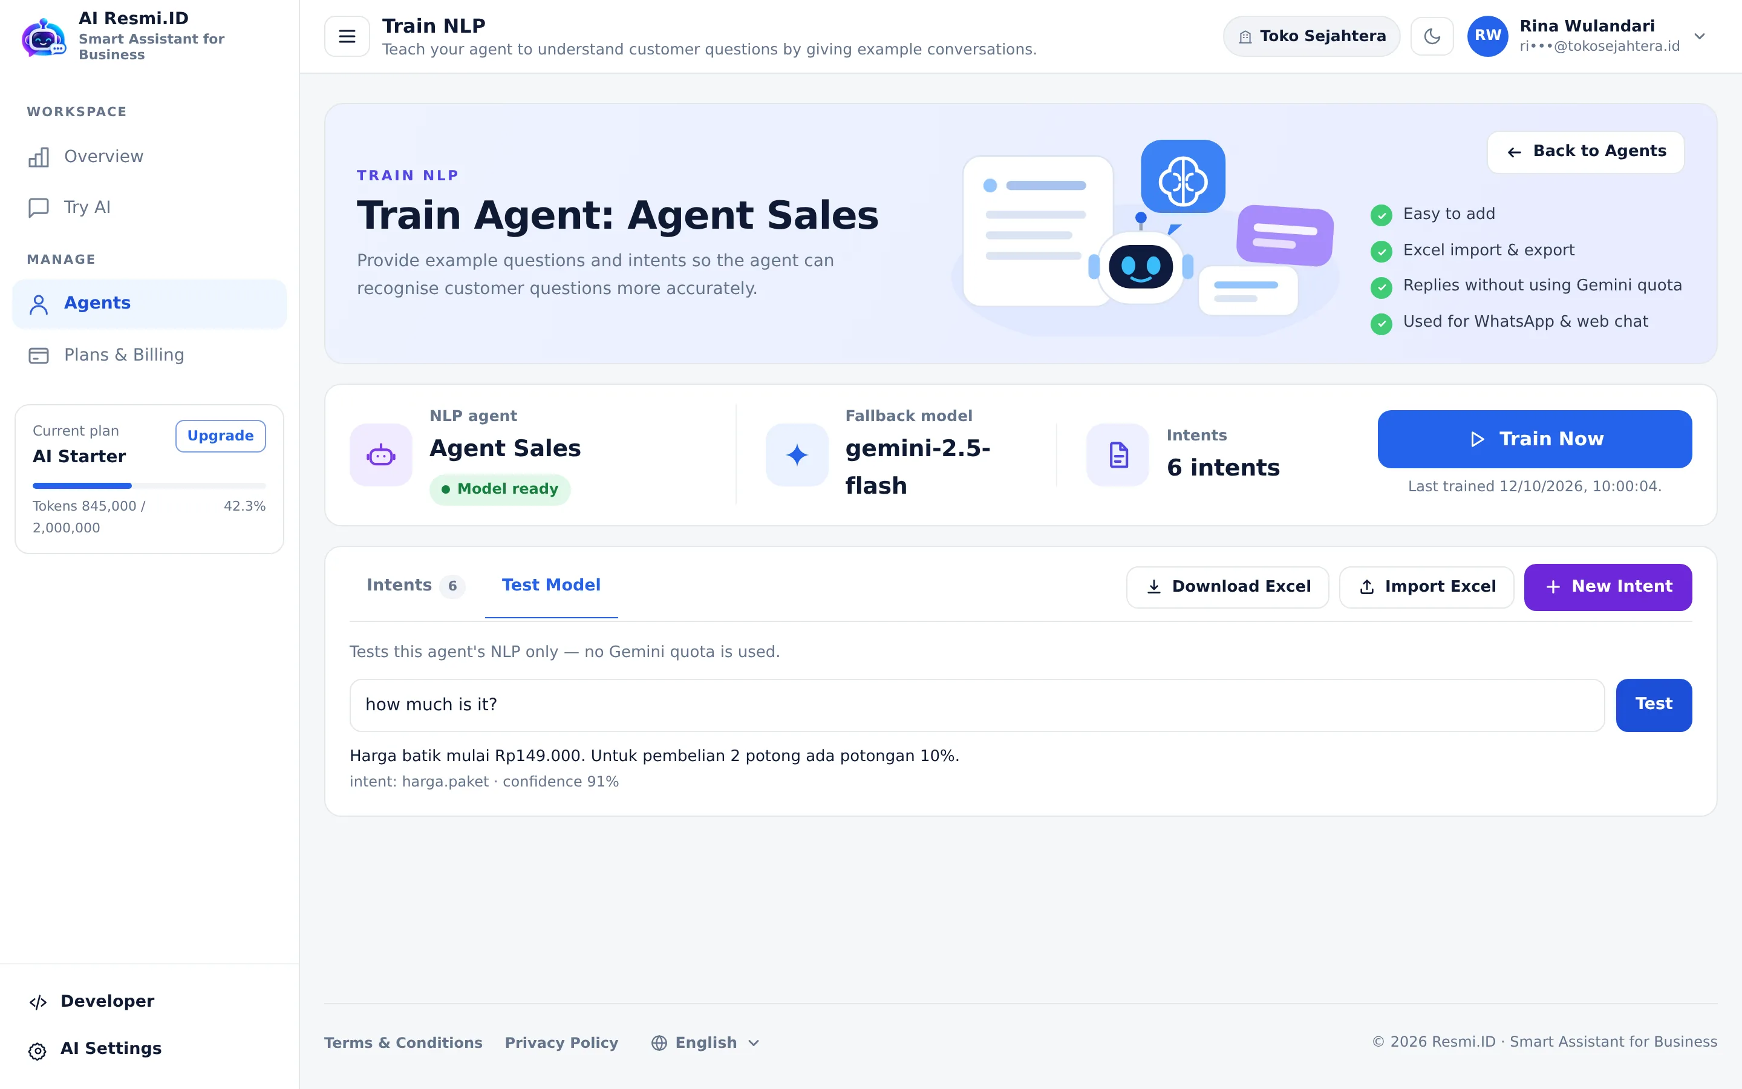
Task: Toggle the hamburger menu in header
Action: (x=347, y=36)
